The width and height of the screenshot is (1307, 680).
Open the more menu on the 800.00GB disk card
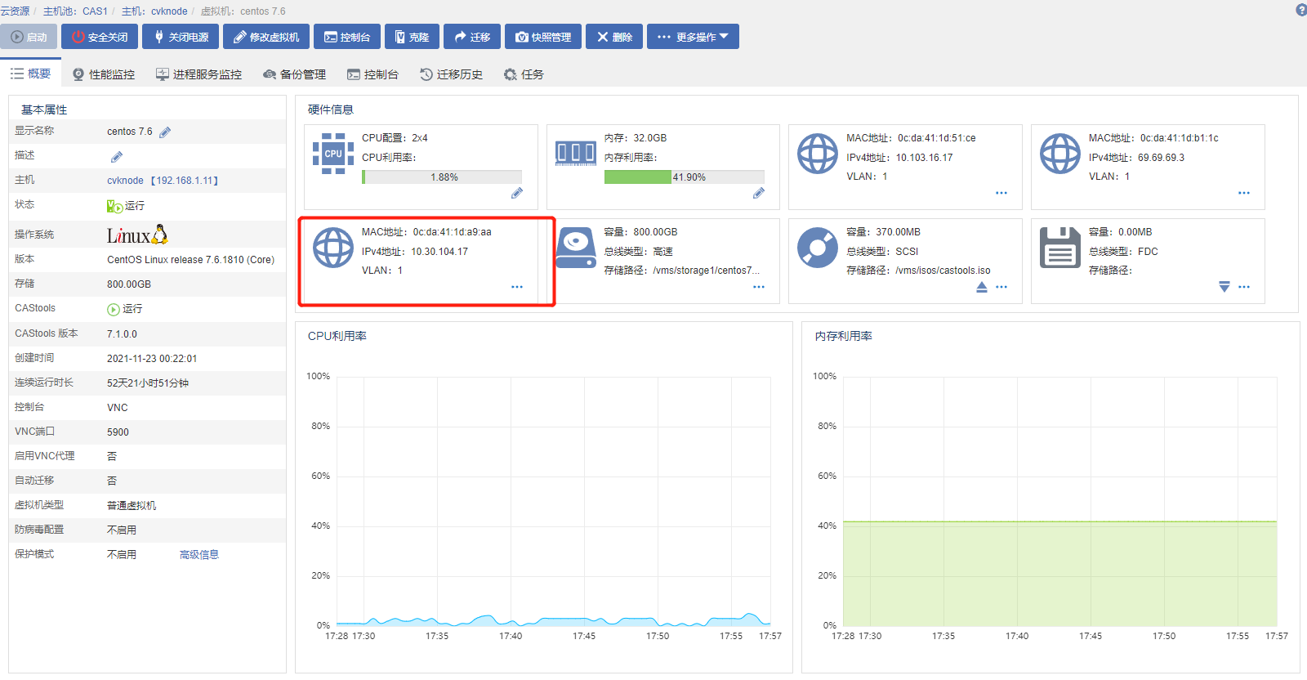(x=759, y=287)
